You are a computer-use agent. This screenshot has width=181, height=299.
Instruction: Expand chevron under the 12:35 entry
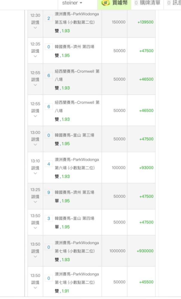[x=35, y=56]
